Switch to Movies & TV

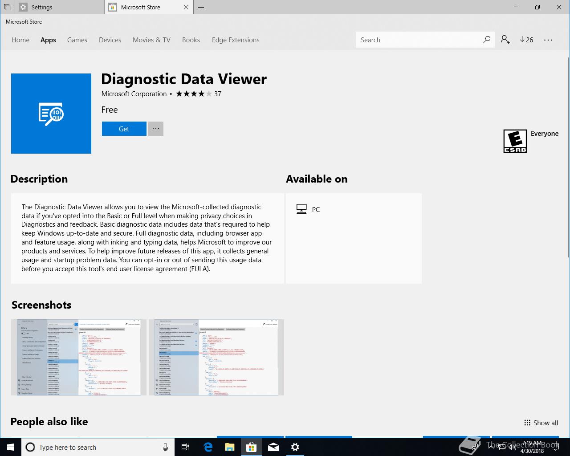[151, 40]
